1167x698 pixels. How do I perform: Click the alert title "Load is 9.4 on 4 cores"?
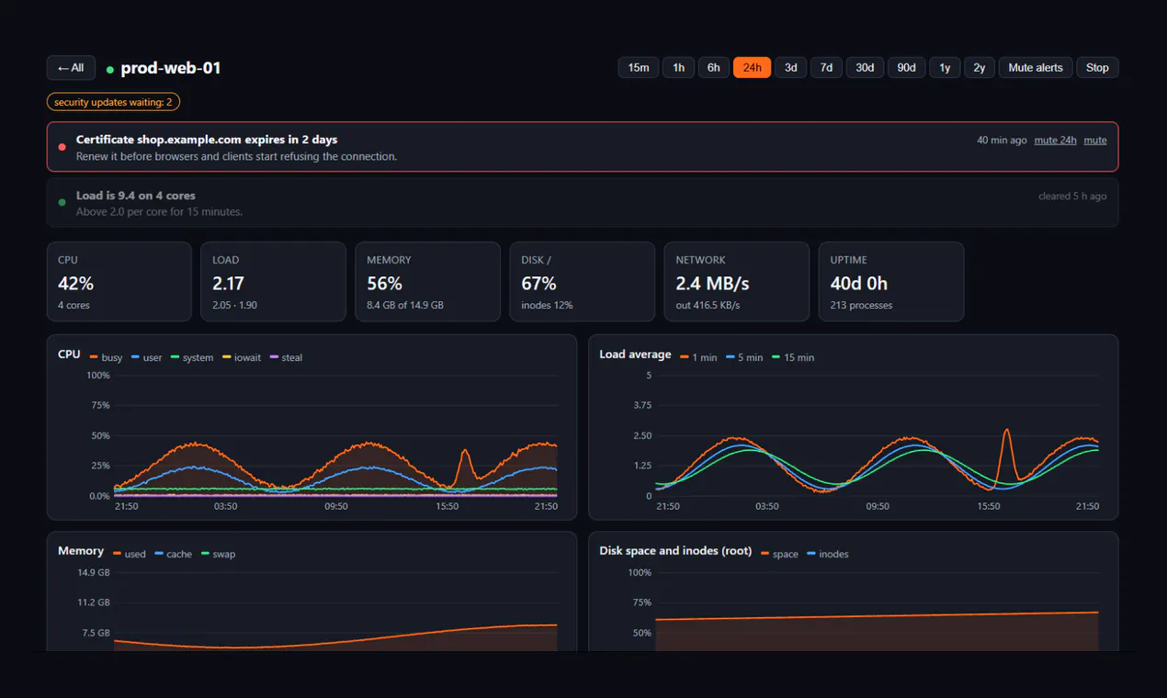tap(136, 196)
